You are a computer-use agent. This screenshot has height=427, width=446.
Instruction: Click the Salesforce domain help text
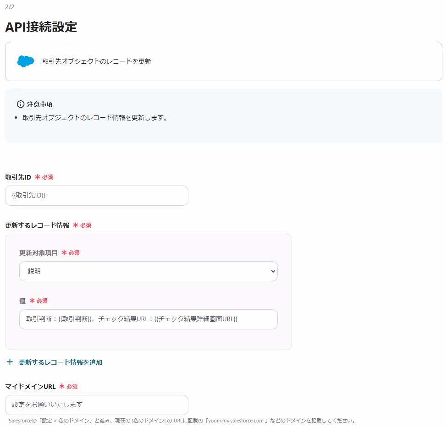pyautogui.click(x=182, y=421)
